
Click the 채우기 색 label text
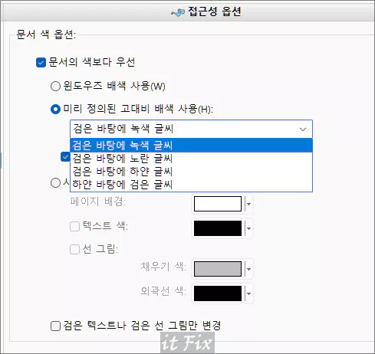(x=163, y=267)
